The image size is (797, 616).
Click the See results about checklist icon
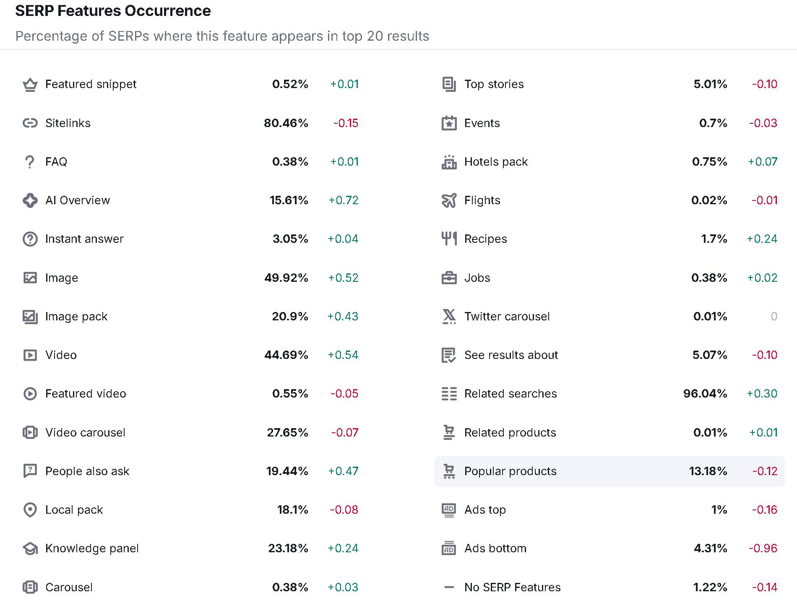449,355
